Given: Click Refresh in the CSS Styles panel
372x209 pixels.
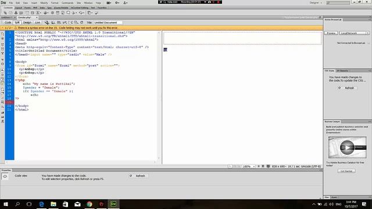Looking at the screenshot, I should pos(347,88).
